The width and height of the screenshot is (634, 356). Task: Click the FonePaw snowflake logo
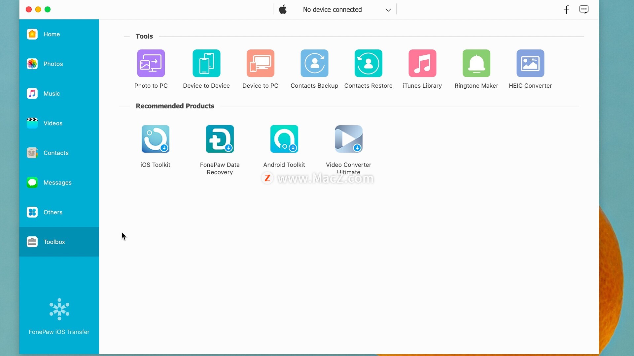59,309
